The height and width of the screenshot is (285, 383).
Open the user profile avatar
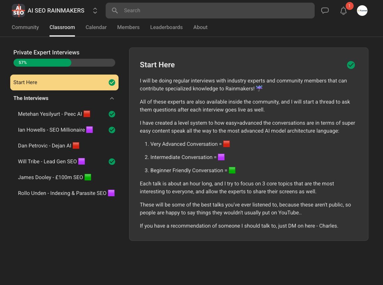[362, 11]
